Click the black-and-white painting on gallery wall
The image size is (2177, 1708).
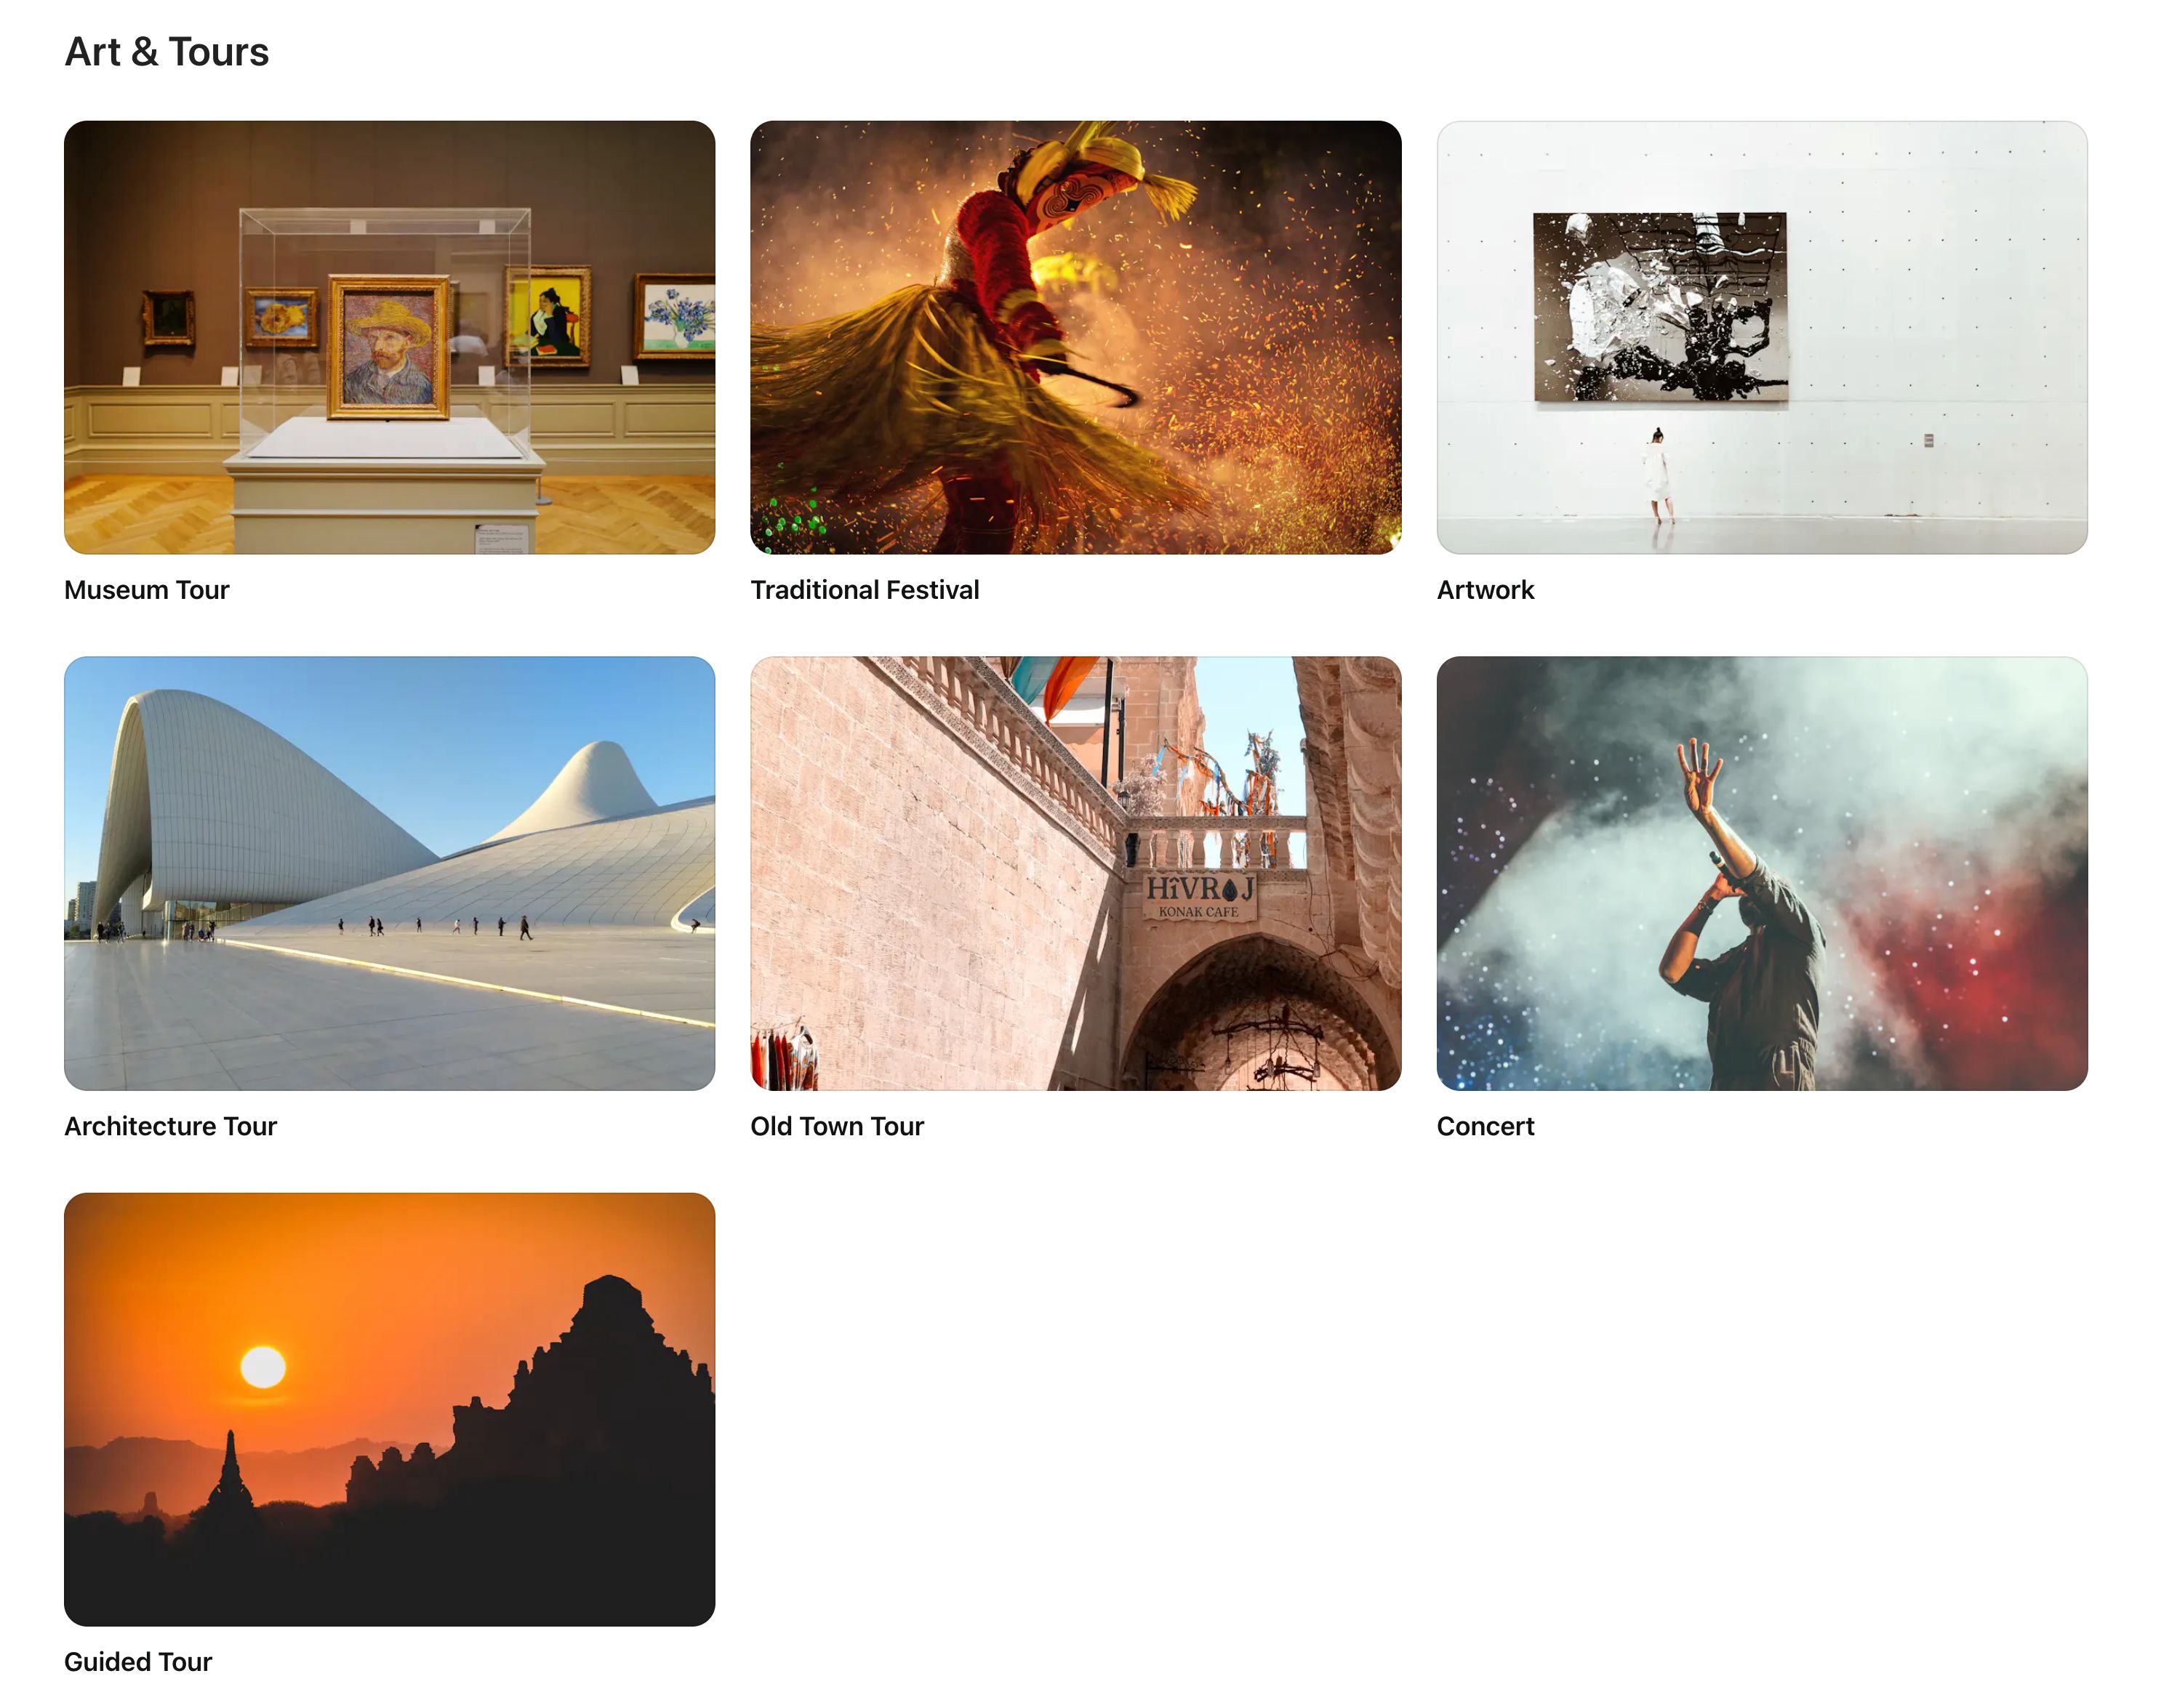[1660, 306]
